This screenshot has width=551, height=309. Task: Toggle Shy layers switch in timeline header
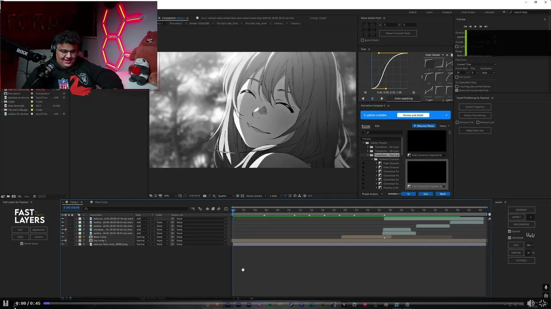coord(207,209)
